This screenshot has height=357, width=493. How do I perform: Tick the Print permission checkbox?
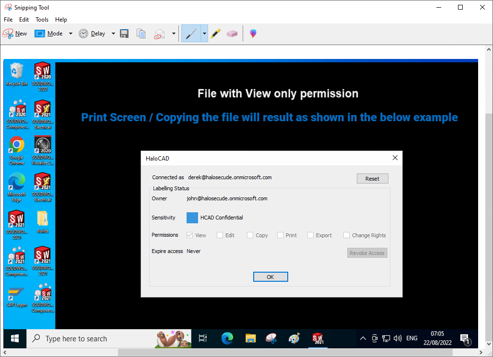280,235
